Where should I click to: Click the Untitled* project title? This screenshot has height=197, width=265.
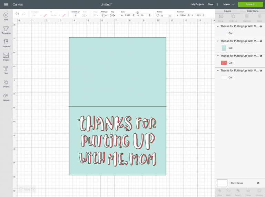point(106,4)
